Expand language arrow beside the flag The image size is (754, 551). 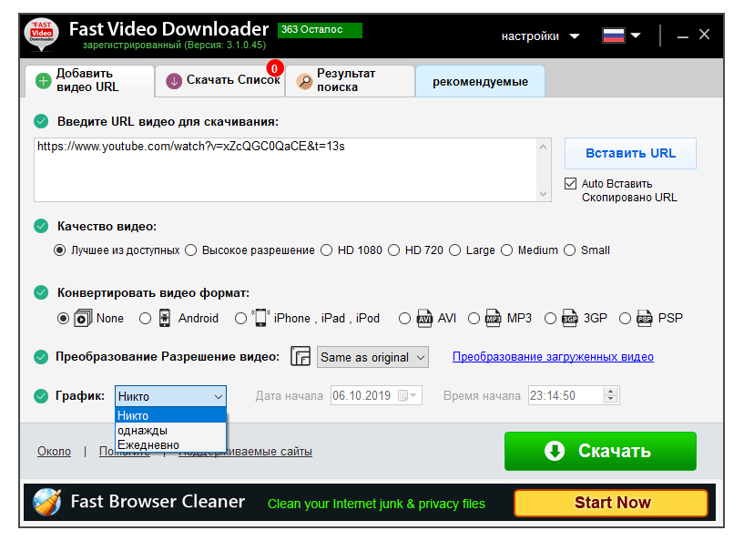pos(636,36)
